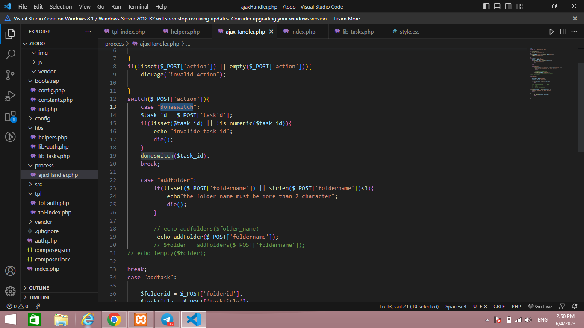
Task: Click the Go Live server button
Action: coord(540,307)
